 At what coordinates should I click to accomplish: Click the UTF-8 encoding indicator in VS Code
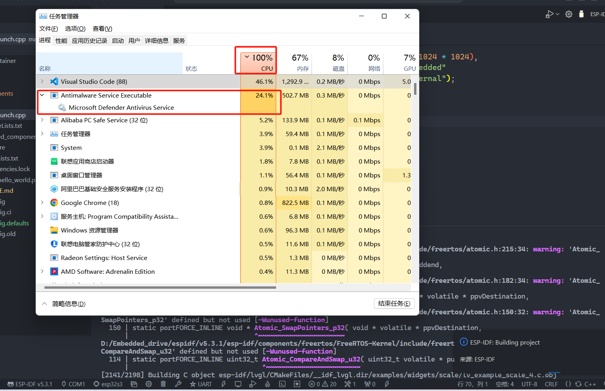[529, 384]
